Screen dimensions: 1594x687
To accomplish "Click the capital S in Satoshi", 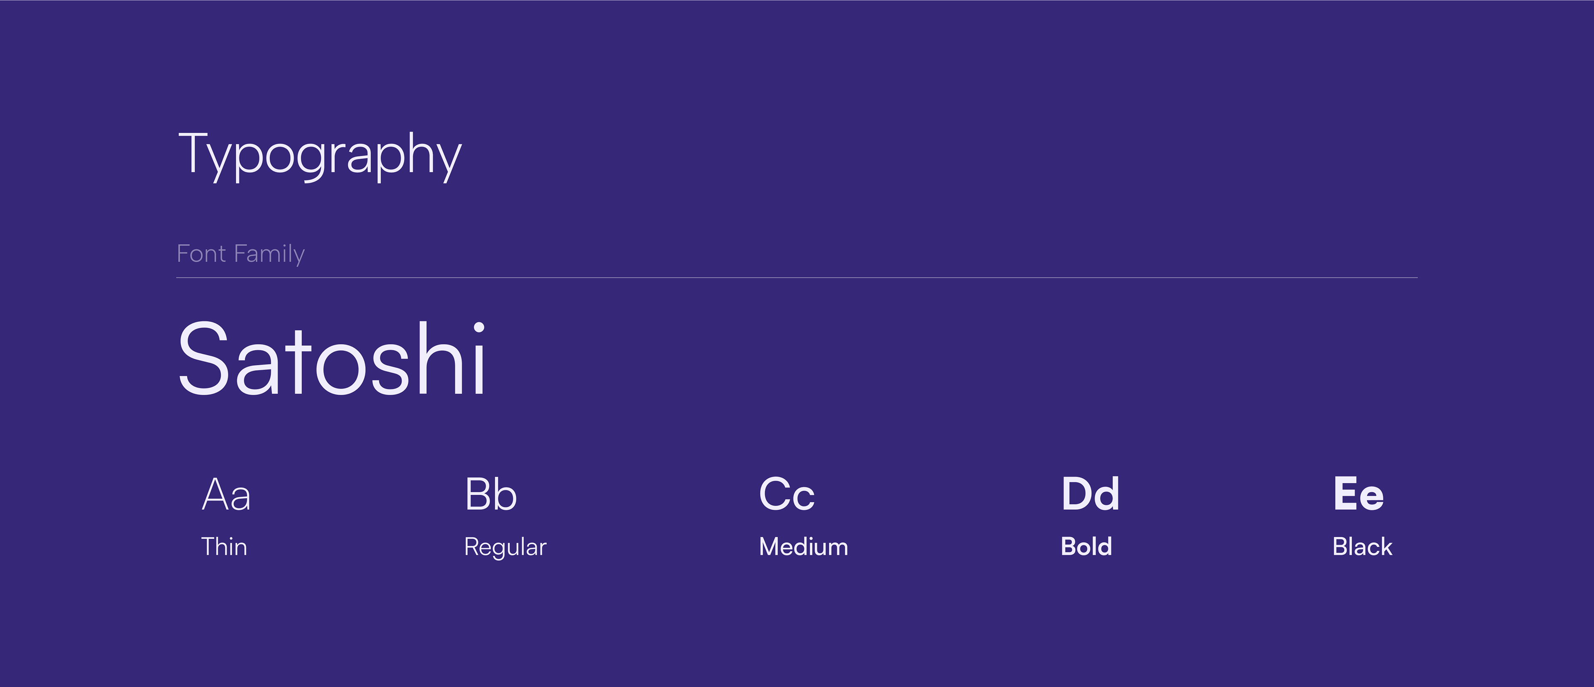I will coord(205,359).
